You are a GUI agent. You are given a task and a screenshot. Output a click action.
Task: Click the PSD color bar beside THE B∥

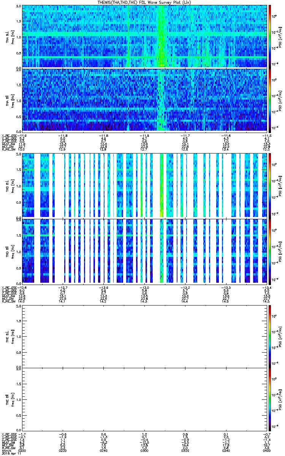(x=270, y=399)
